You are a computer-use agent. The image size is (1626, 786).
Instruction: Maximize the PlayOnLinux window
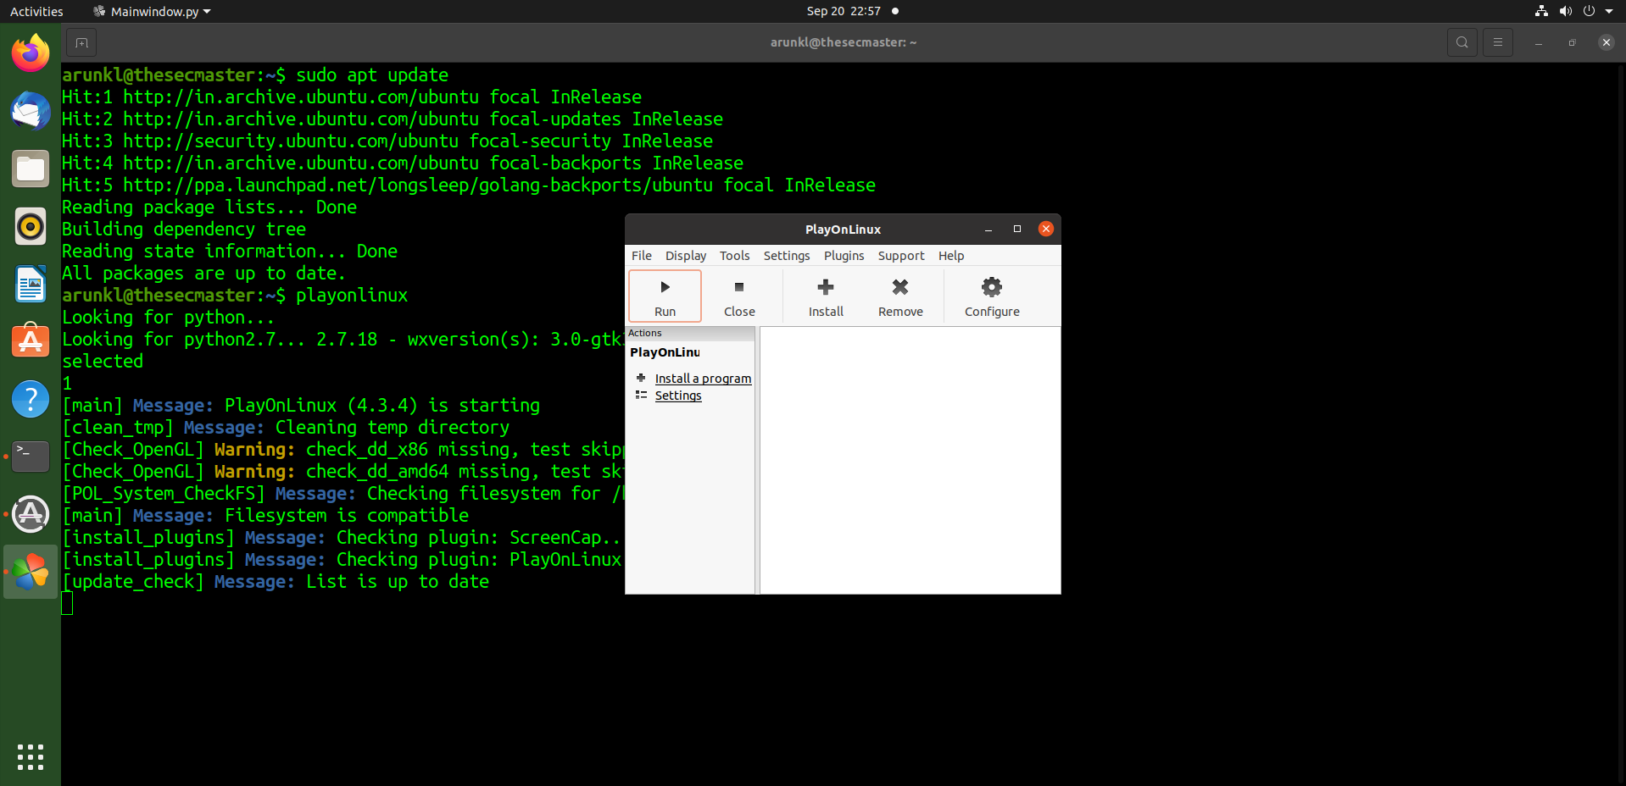pyautogui.click(x=1017, y=230)
